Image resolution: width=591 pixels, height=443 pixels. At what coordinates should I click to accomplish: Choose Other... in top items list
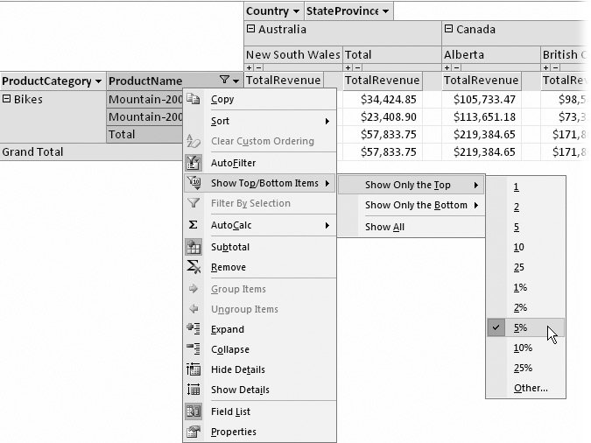point(526,388)
